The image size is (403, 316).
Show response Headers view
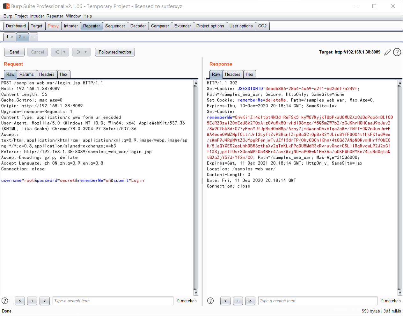coord(232,74)
